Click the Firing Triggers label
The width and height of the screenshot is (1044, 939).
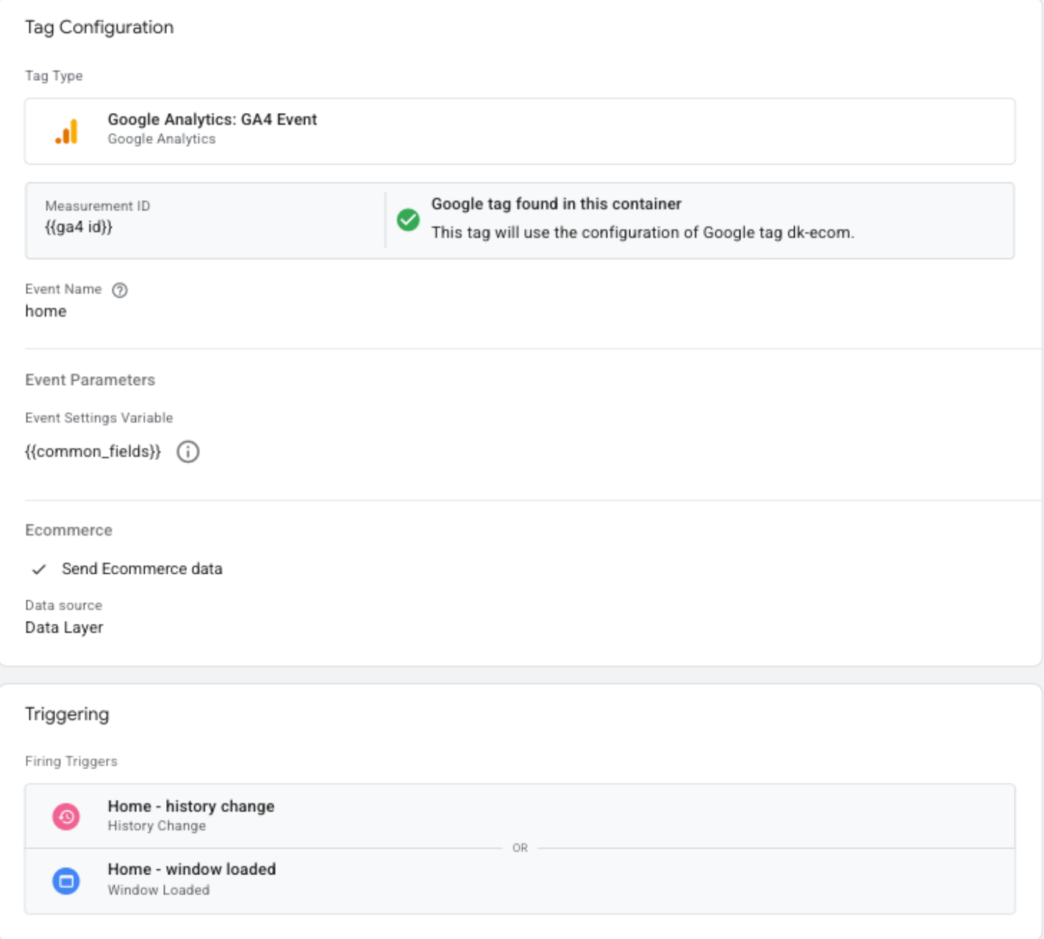pos(71,761)
